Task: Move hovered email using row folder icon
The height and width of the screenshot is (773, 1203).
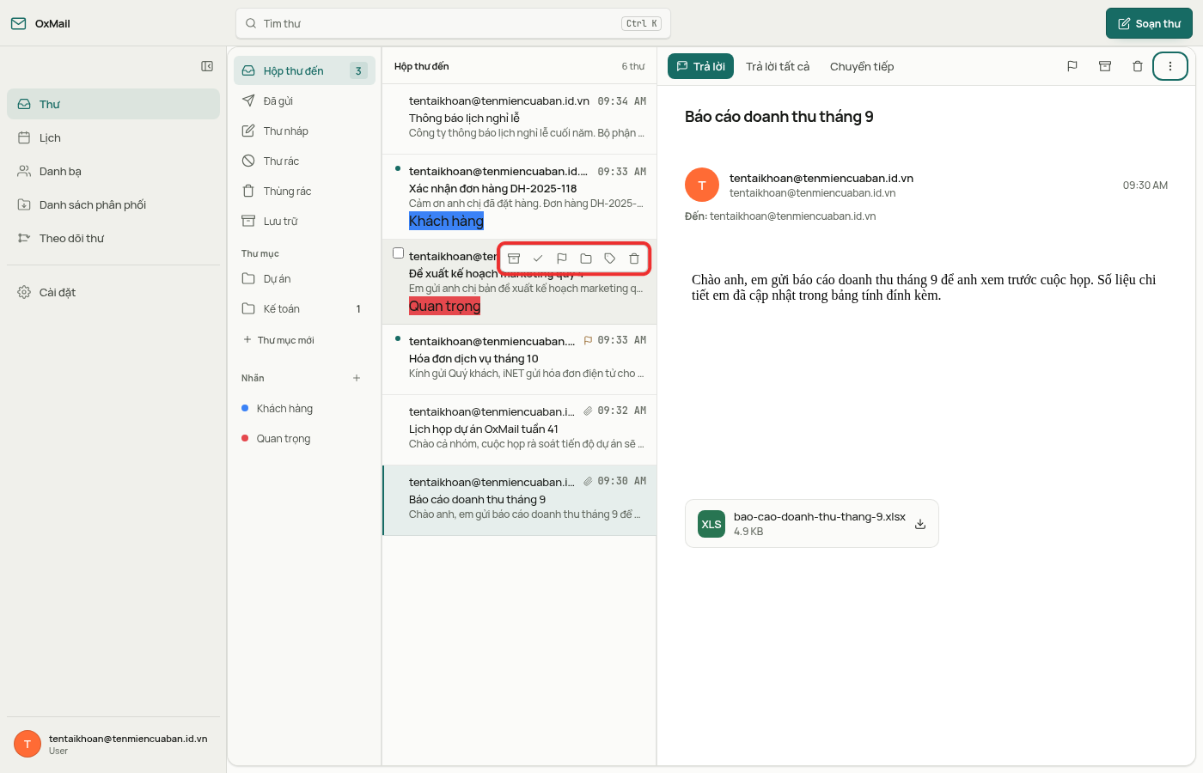Action: tap(586, 259)
